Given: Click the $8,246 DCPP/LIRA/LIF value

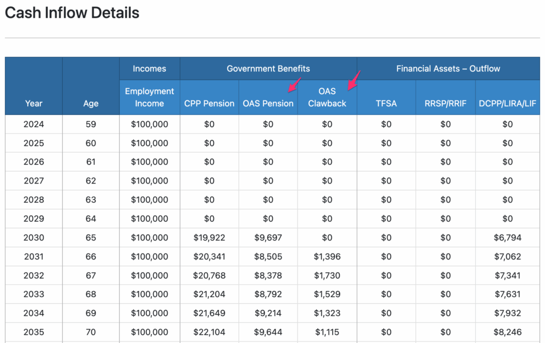Looking at the screenshot, I should tap(507, 332).
